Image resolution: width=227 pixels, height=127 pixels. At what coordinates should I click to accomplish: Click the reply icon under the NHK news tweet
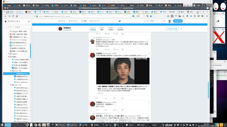coord(97,98)
